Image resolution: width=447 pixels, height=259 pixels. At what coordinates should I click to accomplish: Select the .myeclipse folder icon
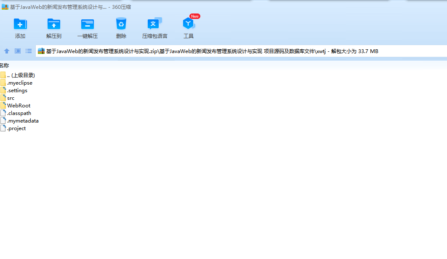[3, 83]
